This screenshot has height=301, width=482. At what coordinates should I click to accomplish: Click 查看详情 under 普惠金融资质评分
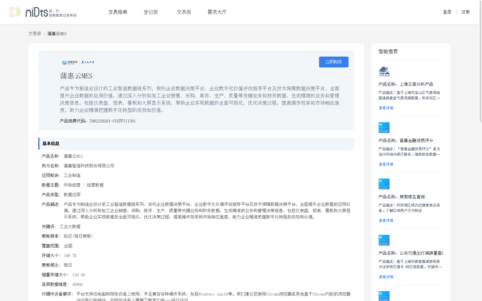(x=386, y=164)
